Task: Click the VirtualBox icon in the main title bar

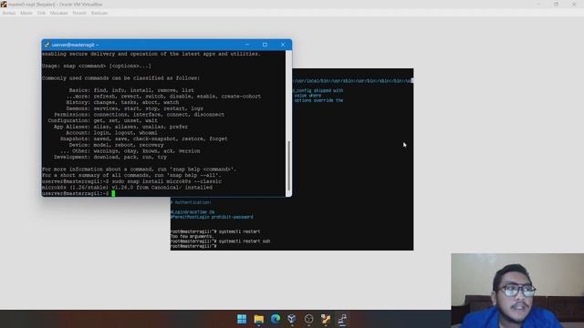Action: pos(4,4)
